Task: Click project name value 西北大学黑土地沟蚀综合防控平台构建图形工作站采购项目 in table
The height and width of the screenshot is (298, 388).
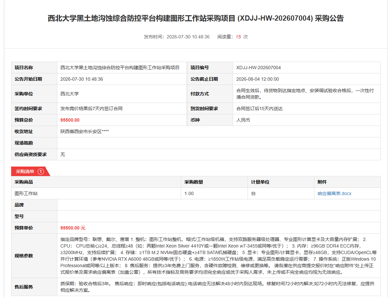Action: tap(120, 68)
